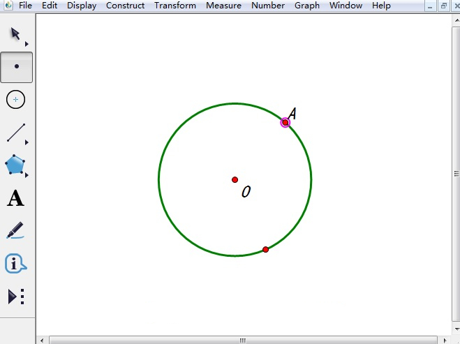Click the horizontal scrollbar thumb

point(242,340)
